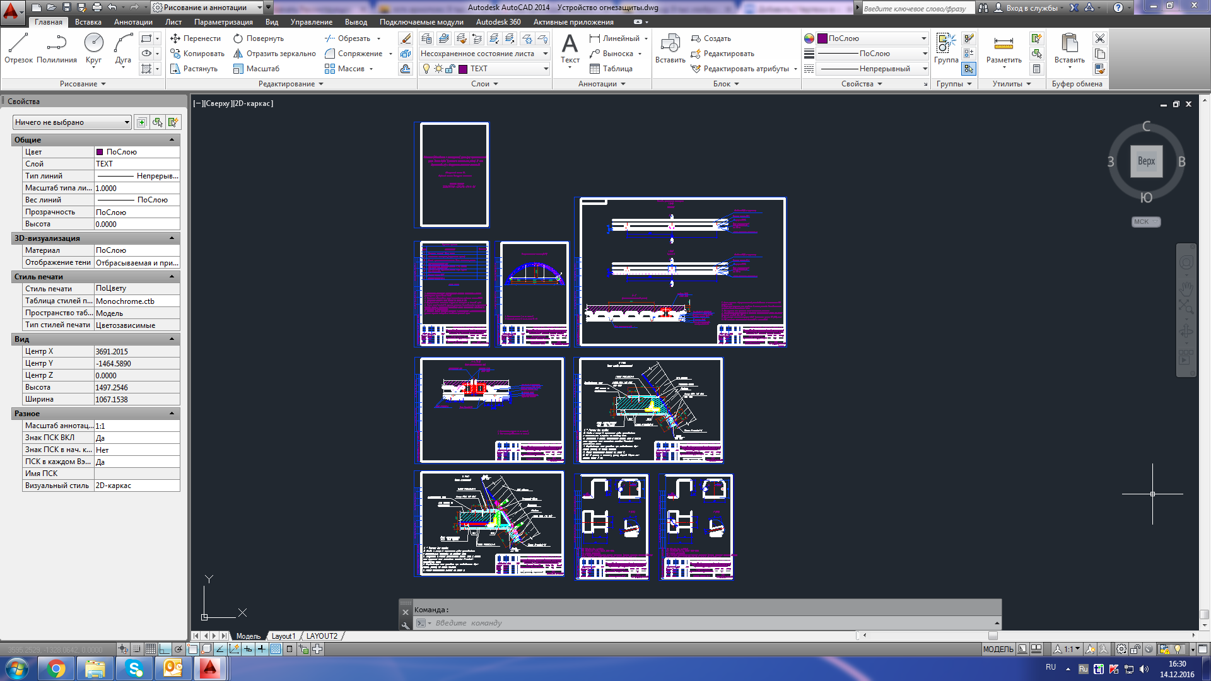The image size is (1211, 681).
Task: Toggle polar tracking in status bar
Action: coord(178,649)
